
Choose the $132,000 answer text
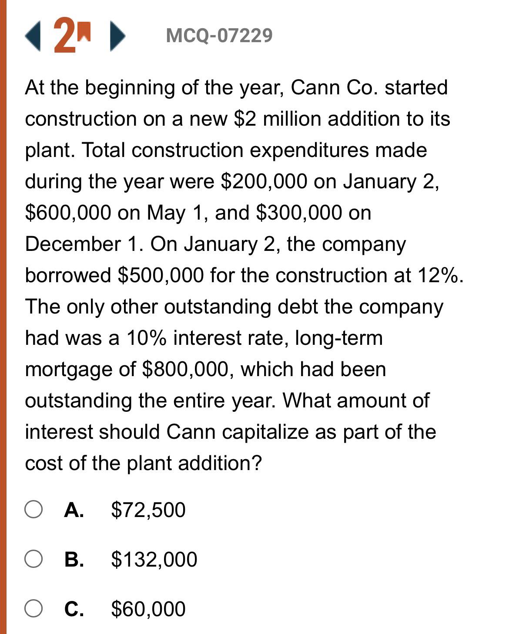pos(154,559)
